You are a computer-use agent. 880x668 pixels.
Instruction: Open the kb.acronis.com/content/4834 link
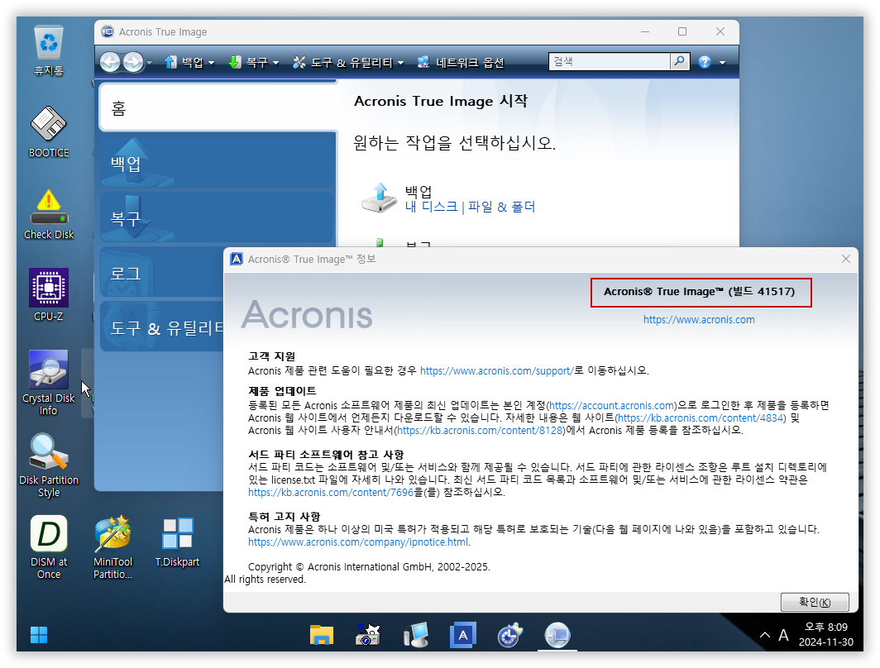pyautogui.click(x=701, y=417)
